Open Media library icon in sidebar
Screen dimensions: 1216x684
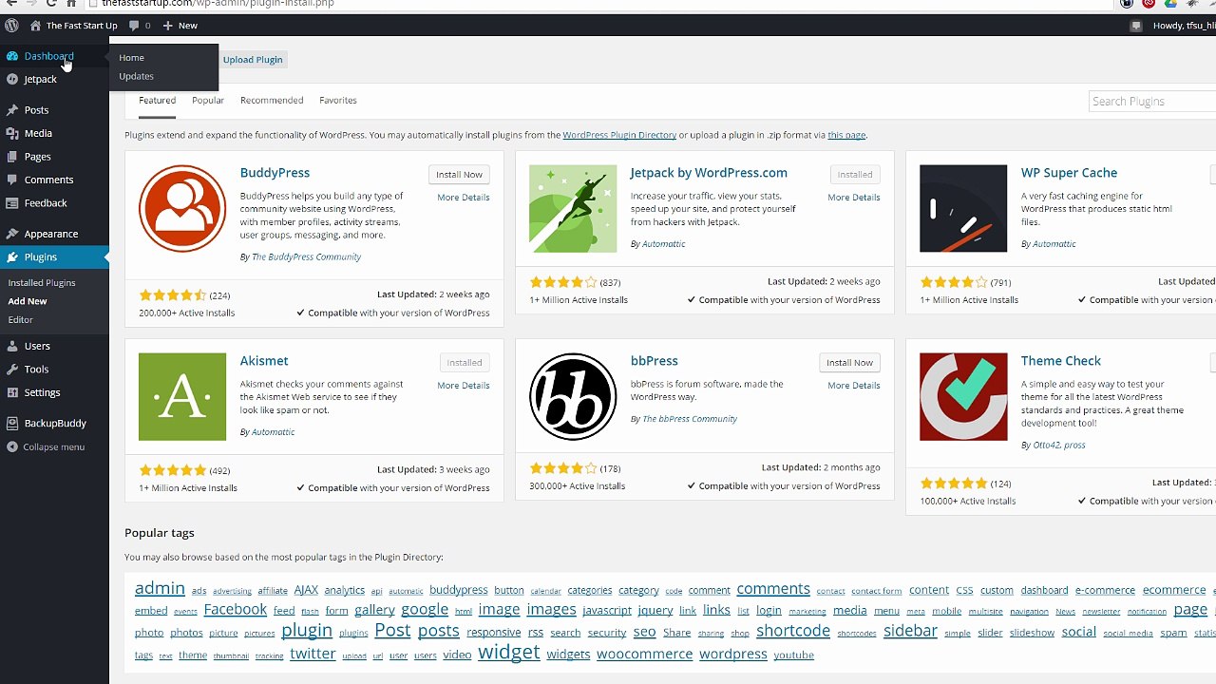(12, 133)
